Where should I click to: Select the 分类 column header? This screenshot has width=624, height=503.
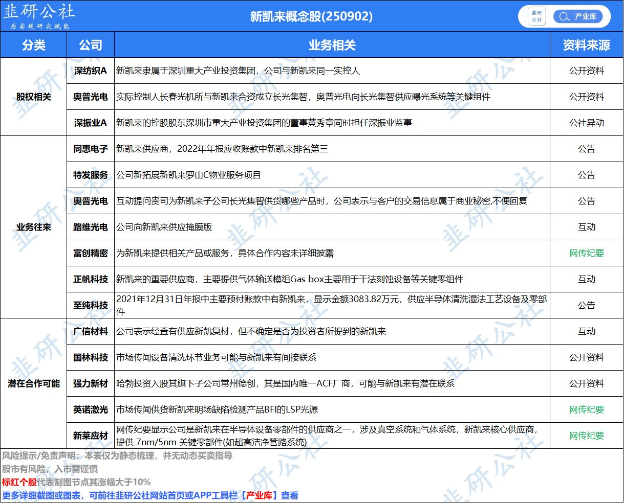tap(34, 45)
